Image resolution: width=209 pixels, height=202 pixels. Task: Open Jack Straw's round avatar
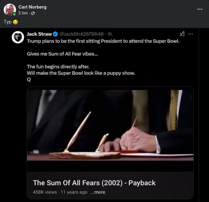pos(18,37)
